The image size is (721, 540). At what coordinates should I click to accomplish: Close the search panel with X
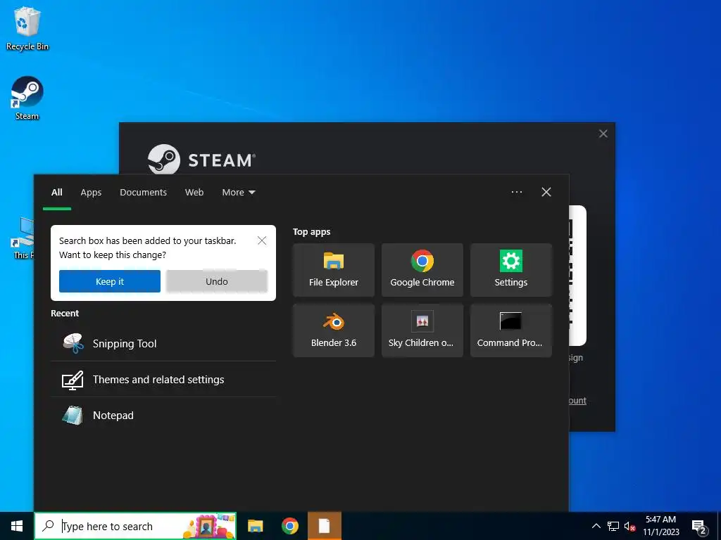(546, 192)
